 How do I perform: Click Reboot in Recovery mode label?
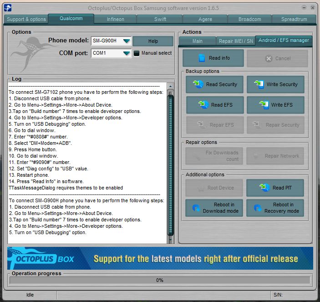coord(282,208)
